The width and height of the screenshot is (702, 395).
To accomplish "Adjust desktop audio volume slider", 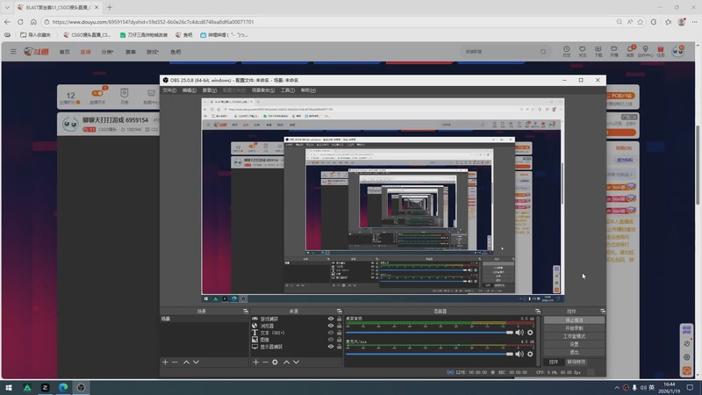I will click(429, 333).
